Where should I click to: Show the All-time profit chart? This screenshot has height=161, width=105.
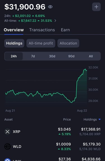click(41, 43)
